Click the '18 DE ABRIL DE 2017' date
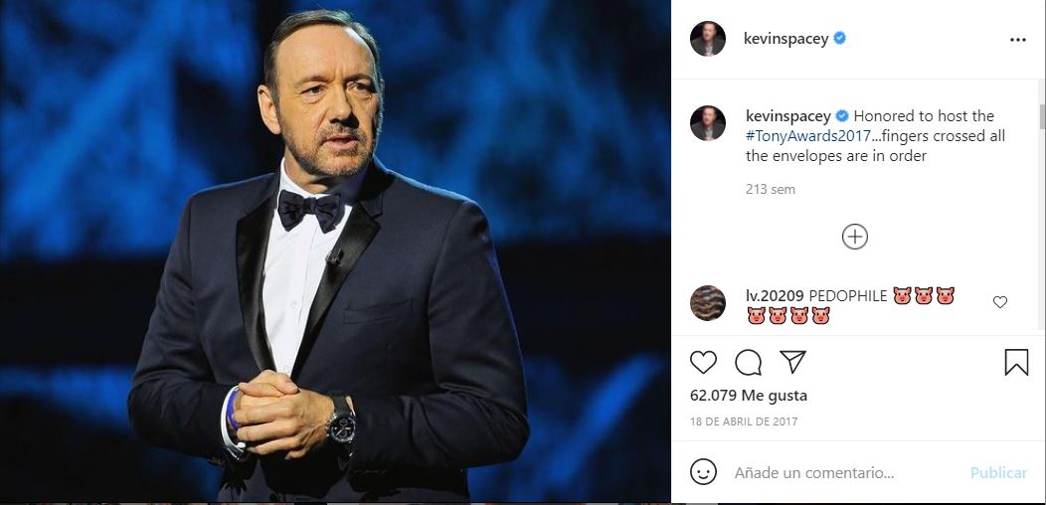 (744, 421)
